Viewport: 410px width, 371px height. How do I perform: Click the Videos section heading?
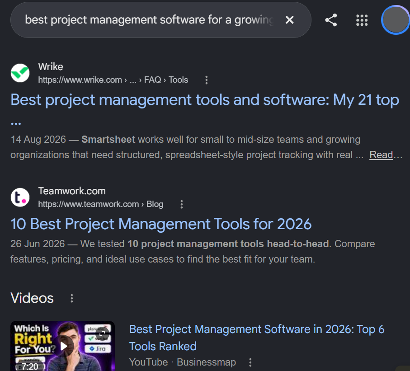point(32,298)
